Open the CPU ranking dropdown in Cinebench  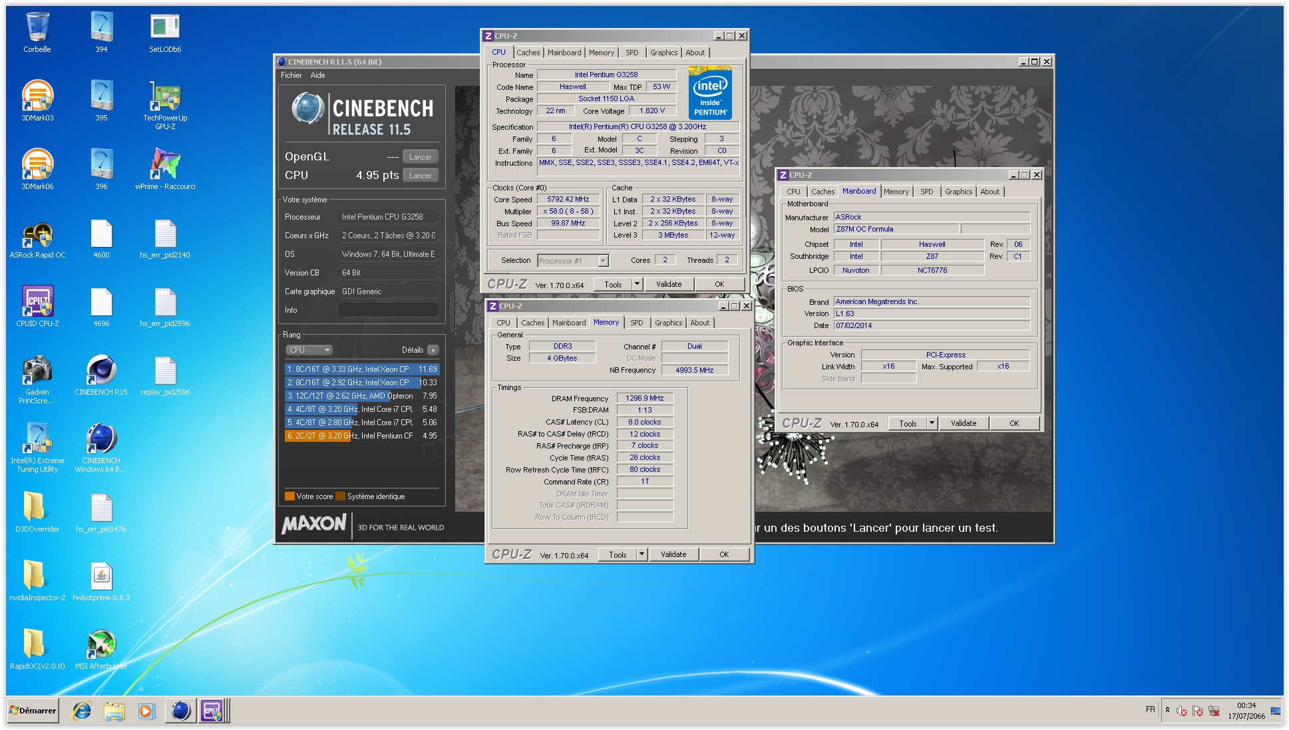click(309, 350)
